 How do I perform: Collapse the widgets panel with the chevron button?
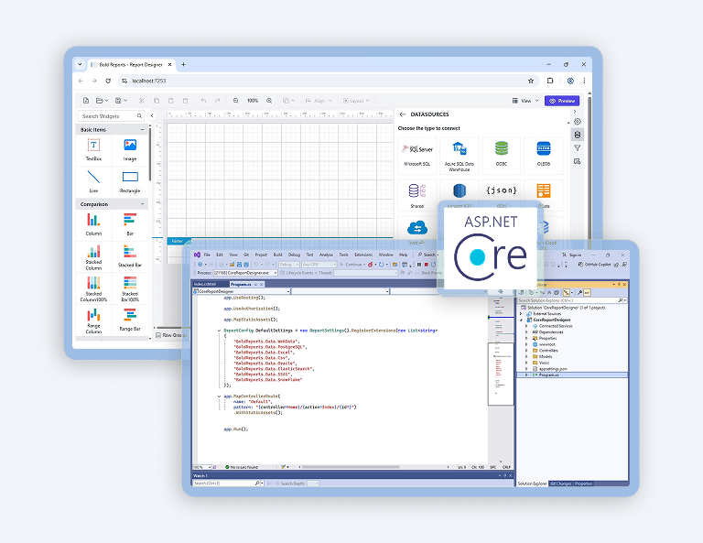tap(152, 115)
